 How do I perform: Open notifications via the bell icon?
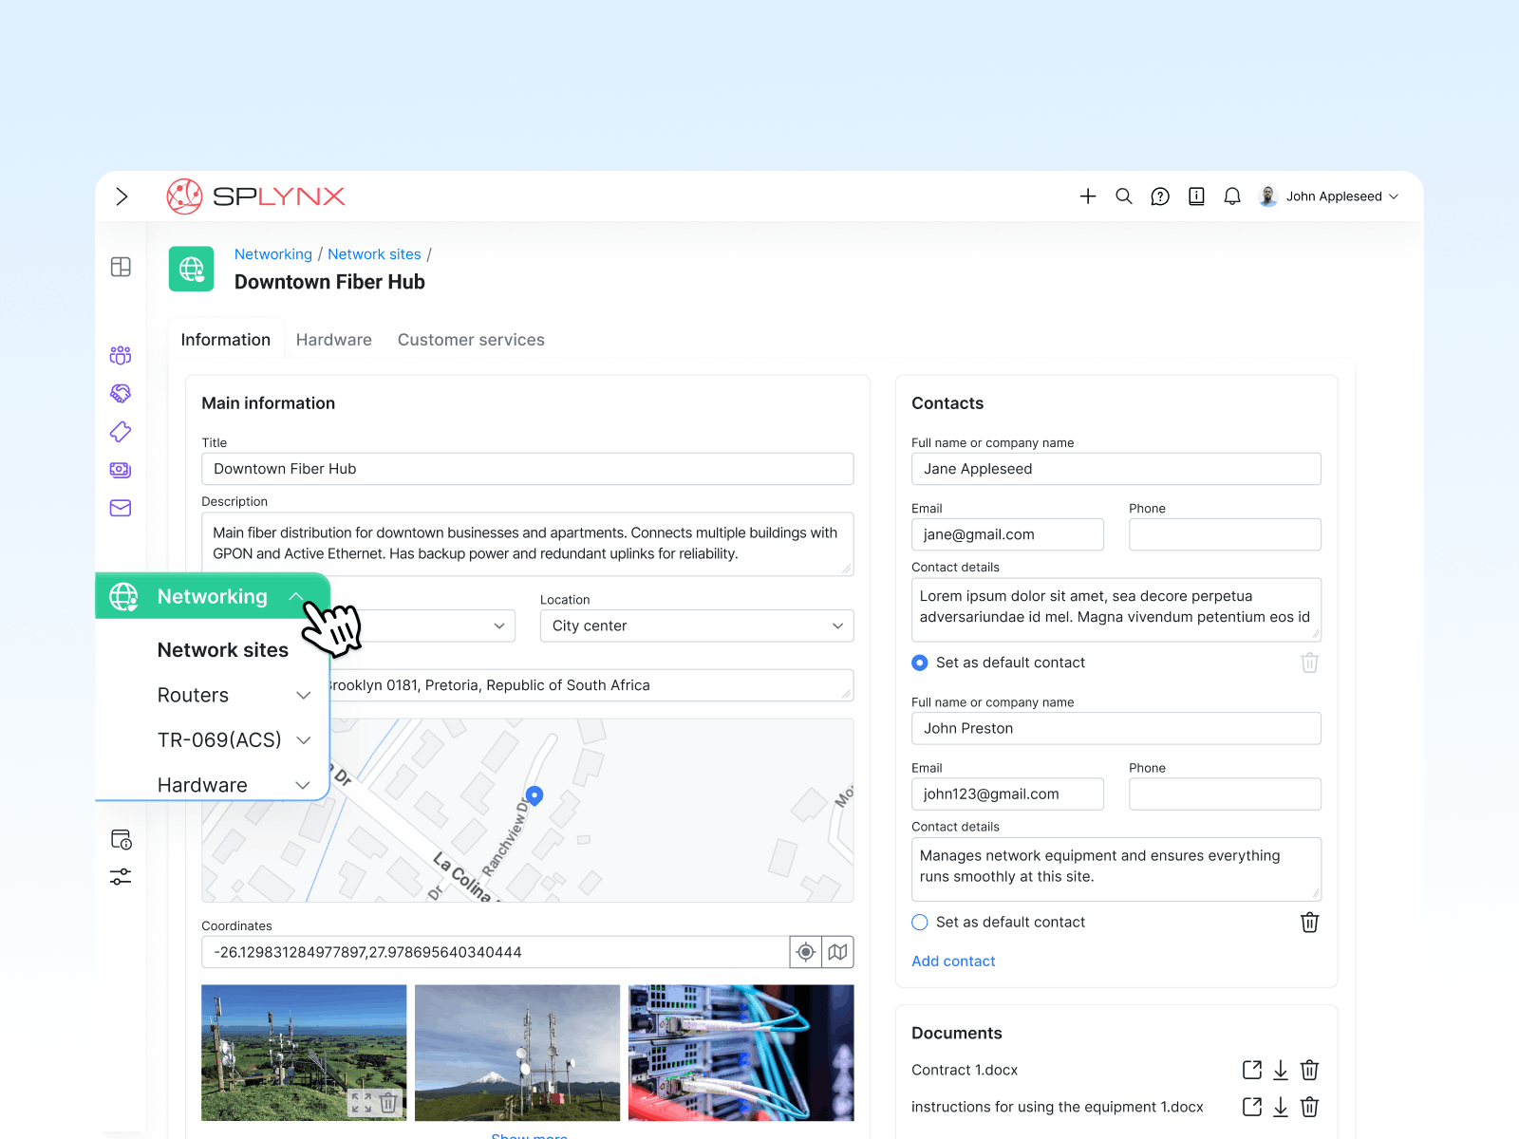pos(1232,196)
